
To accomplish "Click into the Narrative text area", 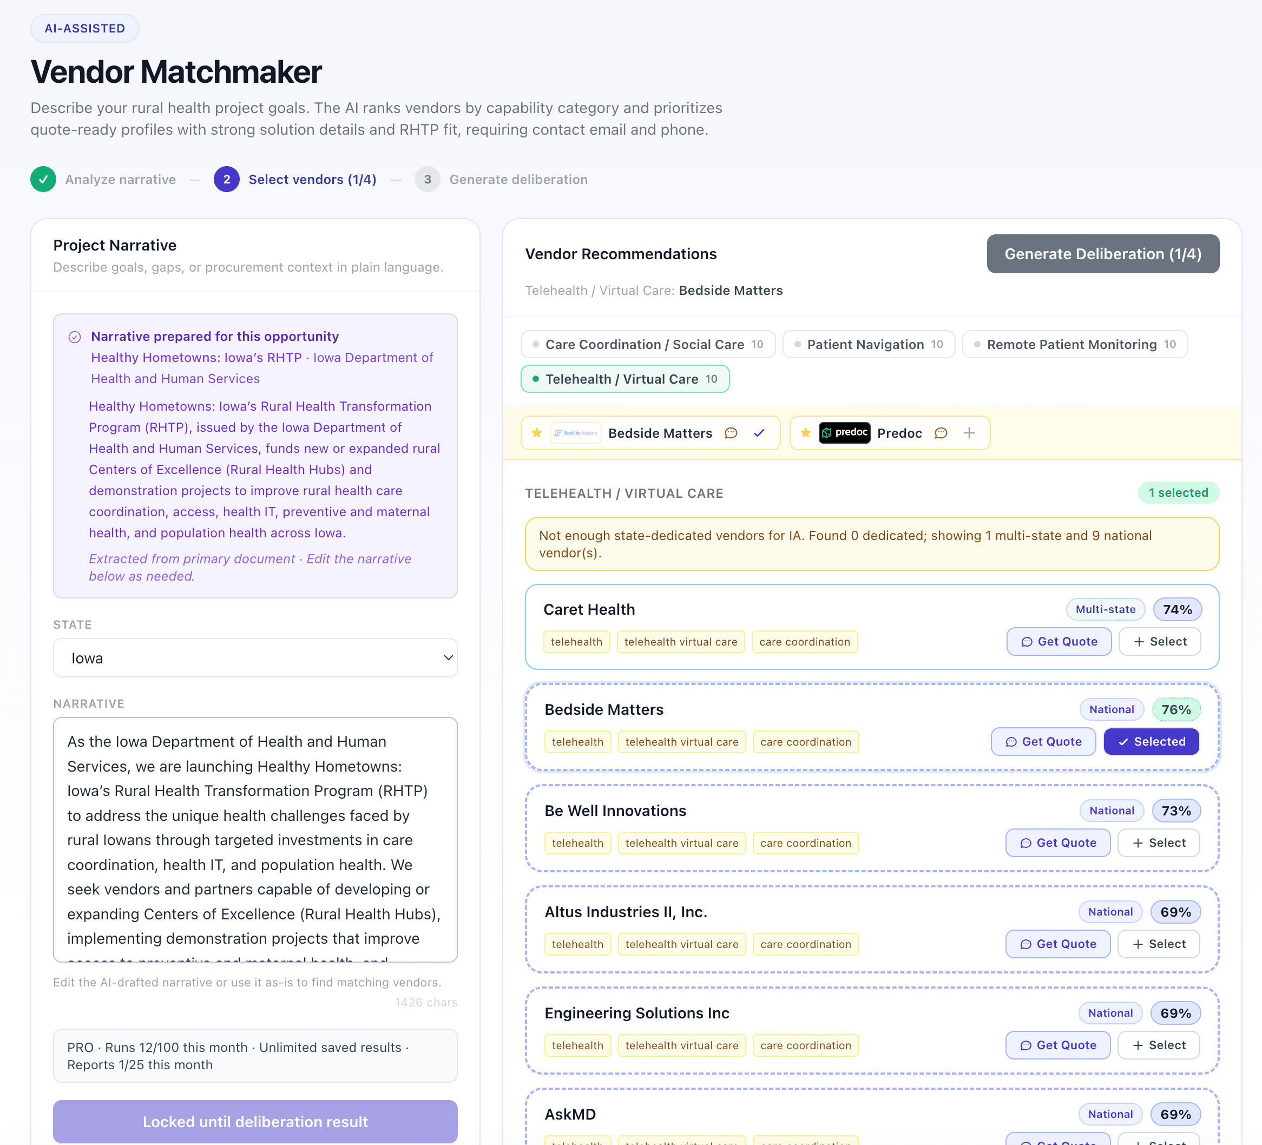I will [x=255, y=839].
